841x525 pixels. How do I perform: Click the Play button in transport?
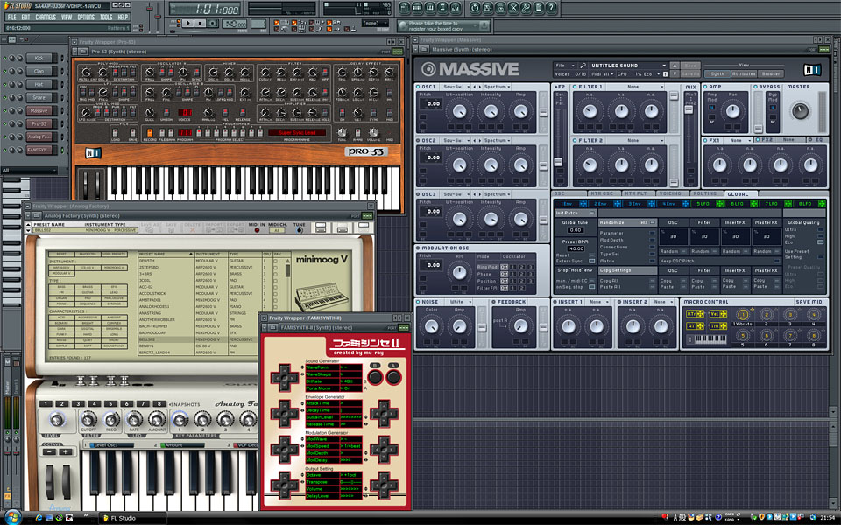tap(187, 24)
